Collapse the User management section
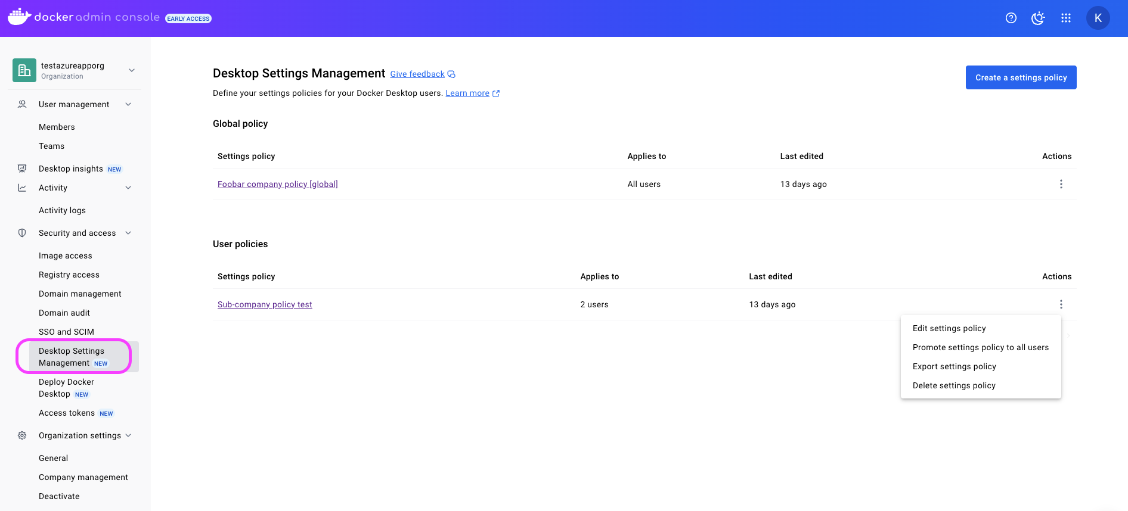 pos(128,104)
